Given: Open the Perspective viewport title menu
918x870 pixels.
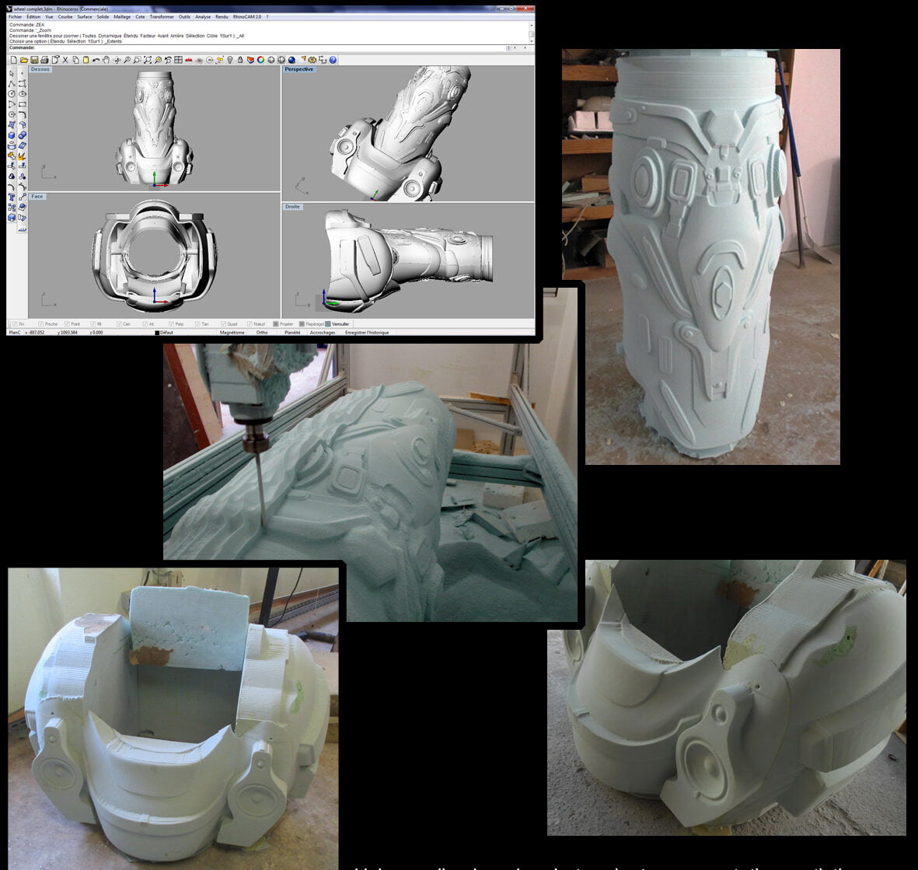Looking at the screenshot, I should point(298,69).
